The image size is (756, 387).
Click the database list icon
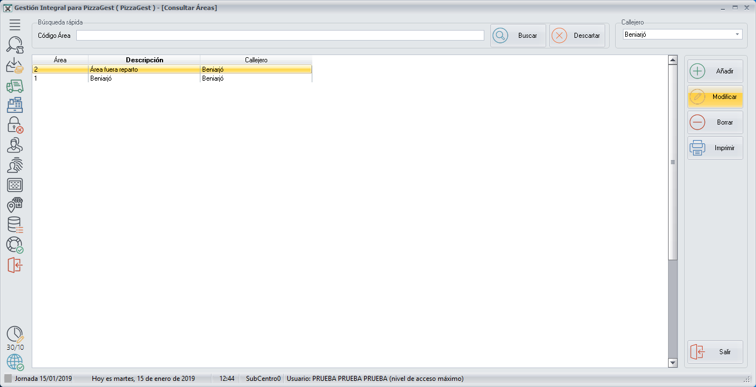click(x=15, y=225)
